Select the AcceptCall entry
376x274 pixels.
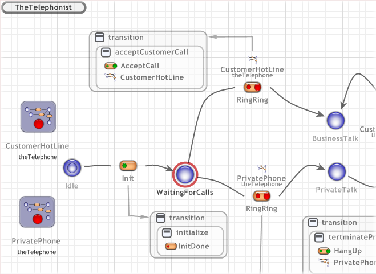tap(139, 66)
